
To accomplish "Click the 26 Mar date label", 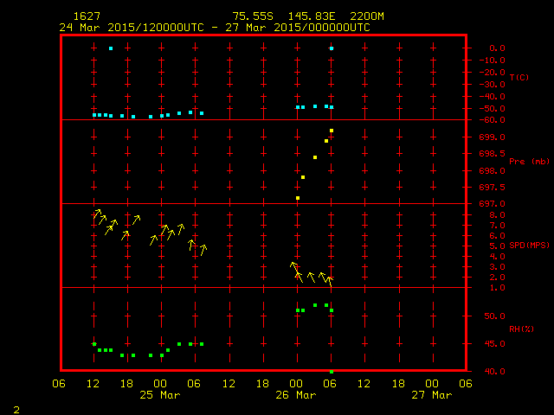I will 295,395.
